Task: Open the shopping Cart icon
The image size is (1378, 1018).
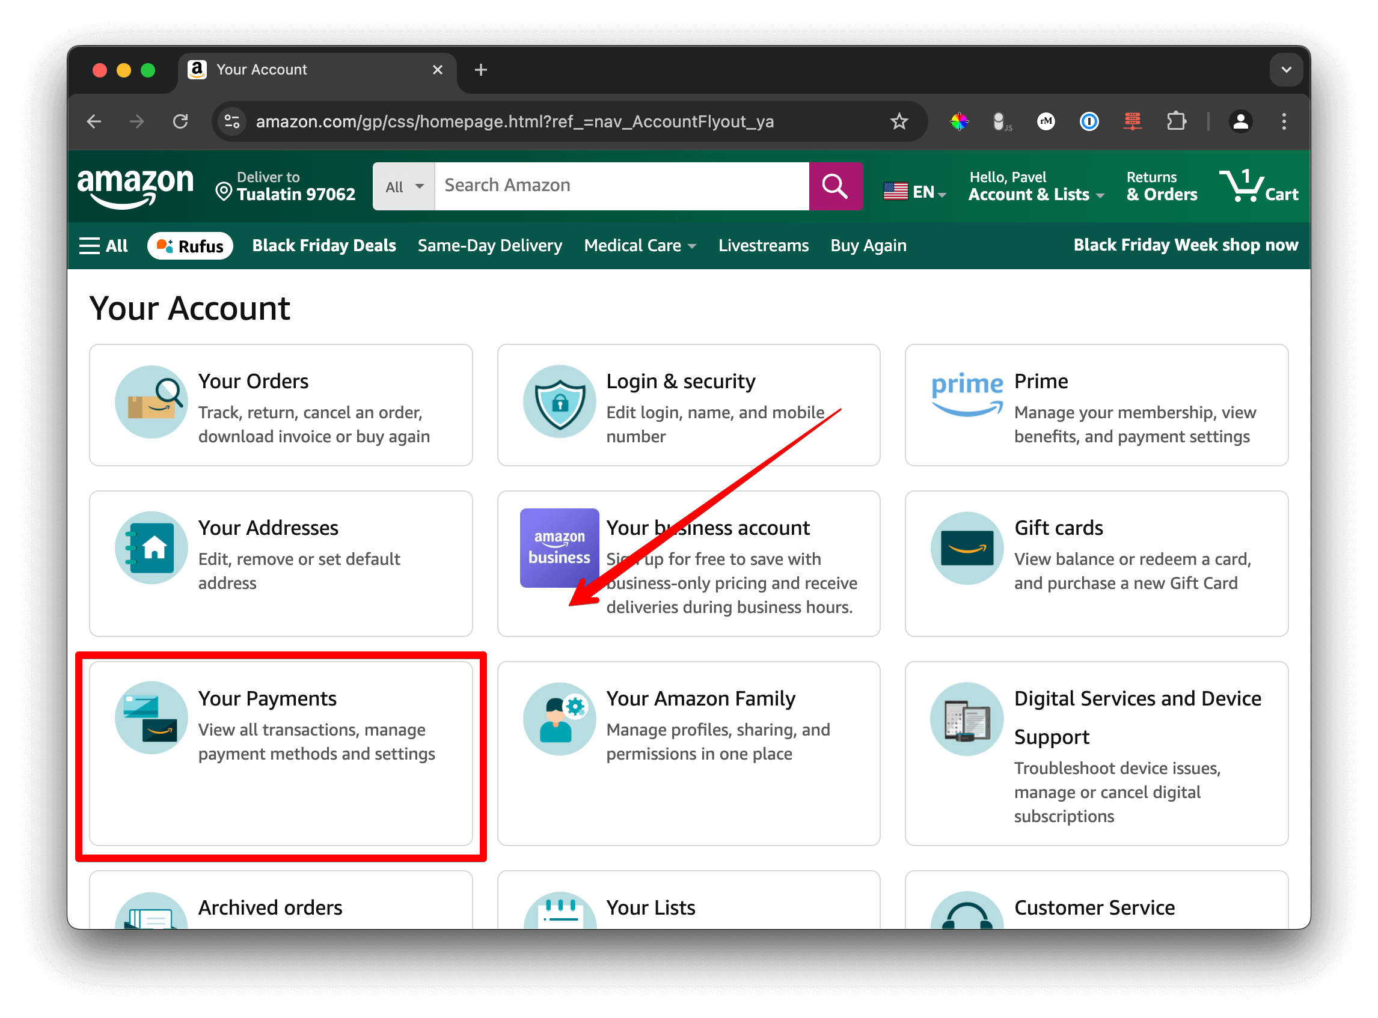Action: (1258, 186)
